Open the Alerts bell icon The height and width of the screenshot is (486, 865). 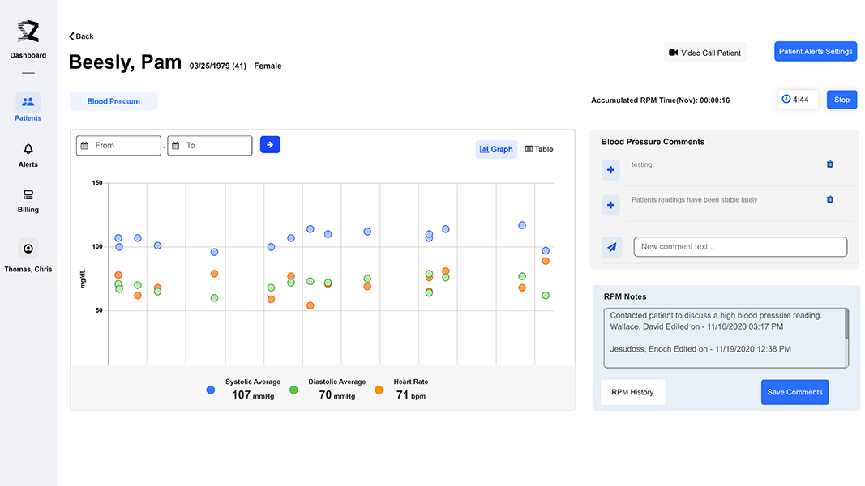[28, 149]
